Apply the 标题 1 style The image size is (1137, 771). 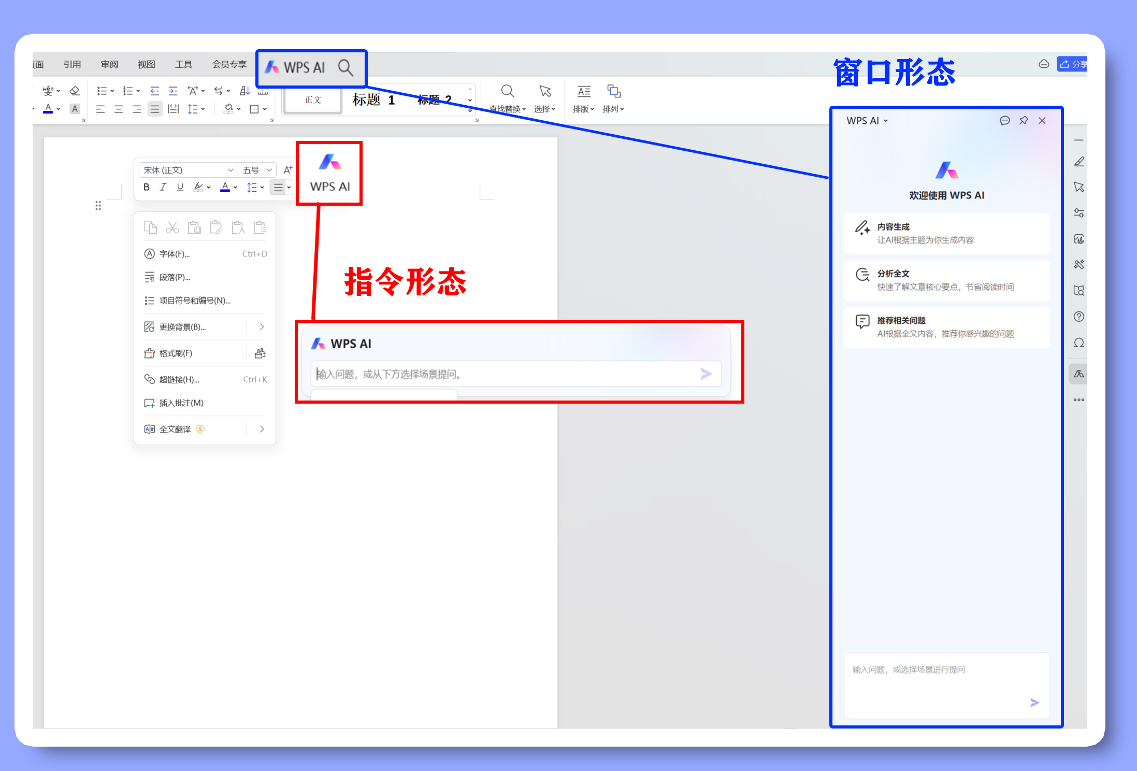tap(373, 99)
